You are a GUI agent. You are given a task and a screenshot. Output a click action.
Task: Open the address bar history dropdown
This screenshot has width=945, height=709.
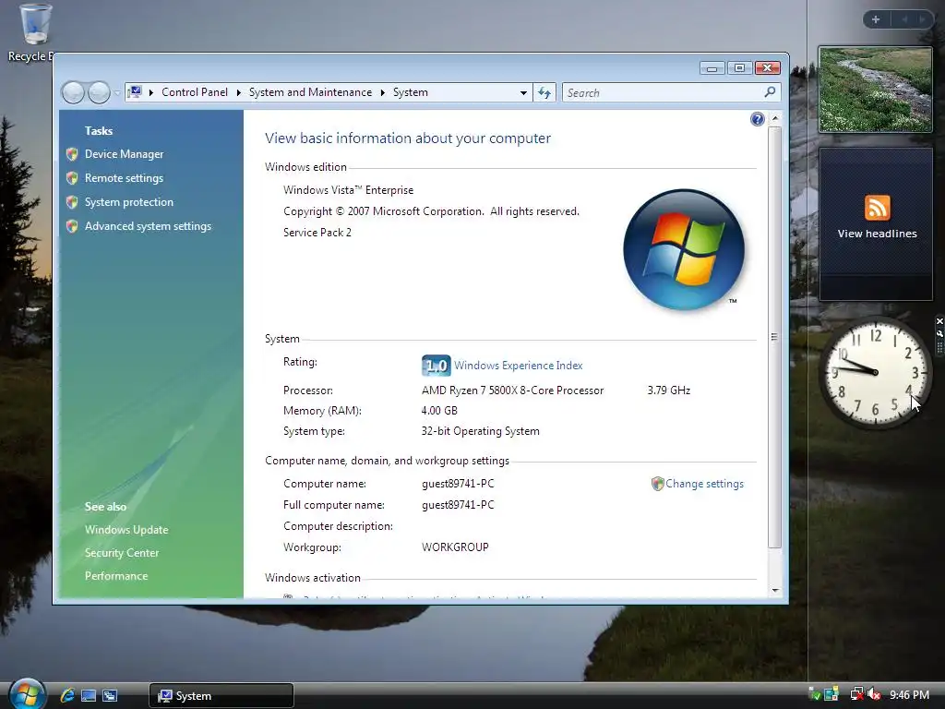click(523, 93)
